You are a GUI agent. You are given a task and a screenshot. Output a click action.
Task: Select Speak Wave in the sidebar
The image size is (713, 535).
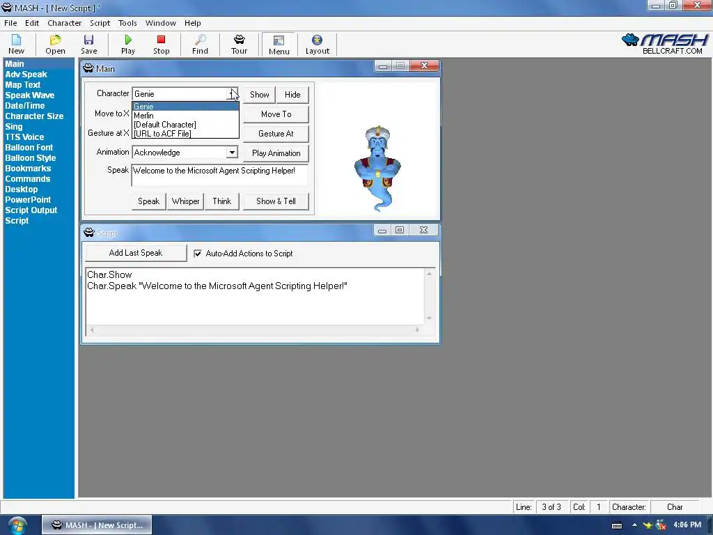click(29, 95)
